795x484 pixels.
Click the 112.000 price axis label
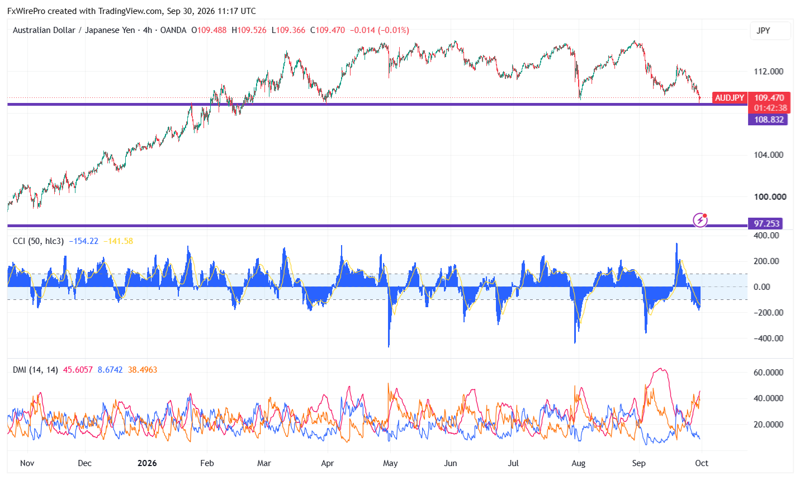768,71
